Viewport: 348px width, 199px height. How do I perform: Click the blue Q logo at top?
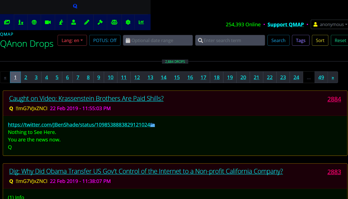pyautogui.click(x=75, y=6)
